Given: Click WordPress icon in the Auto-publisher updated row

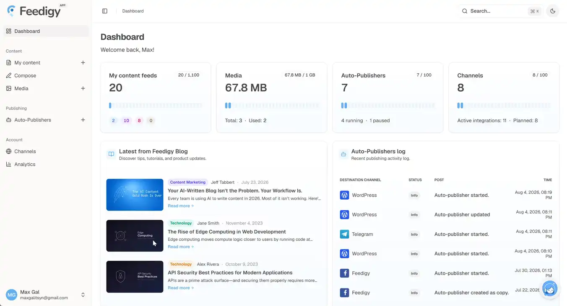Looking at the screenshot, I should point(344,215).
